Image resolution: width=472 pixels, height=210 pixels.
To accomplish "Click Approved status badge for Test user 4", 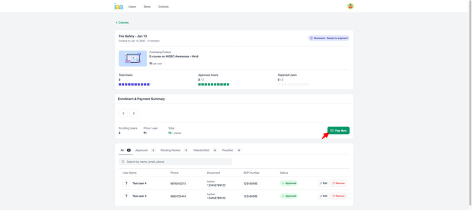I will [289, 183].
